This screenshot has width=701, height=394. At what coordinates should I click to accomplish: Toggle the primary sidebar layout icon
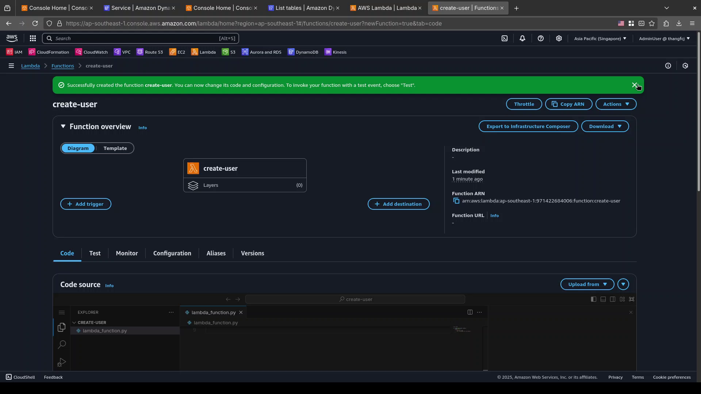(x=594, y=299)
